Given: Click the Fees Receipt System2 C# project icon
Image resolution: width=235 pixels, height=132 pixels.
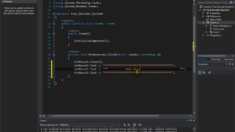Looking at the screenshot, I should point(204,10).
